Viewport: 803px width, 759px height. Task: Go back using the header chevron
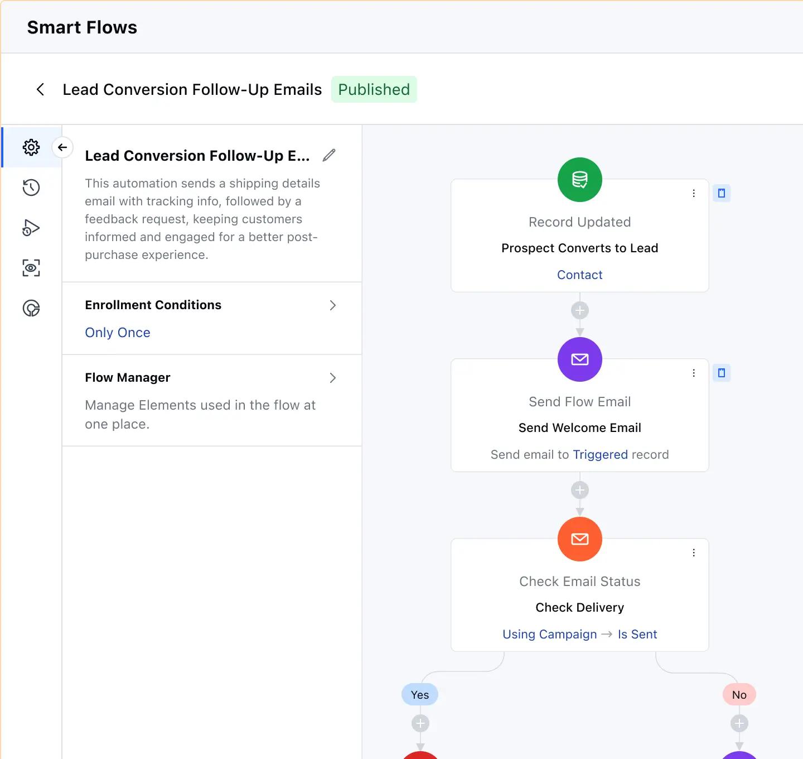coord(40,89)
